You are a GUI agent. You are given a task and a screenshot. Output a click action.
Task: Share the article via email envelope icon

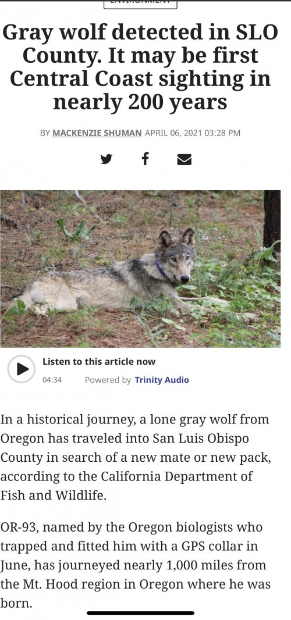[184, 160]
